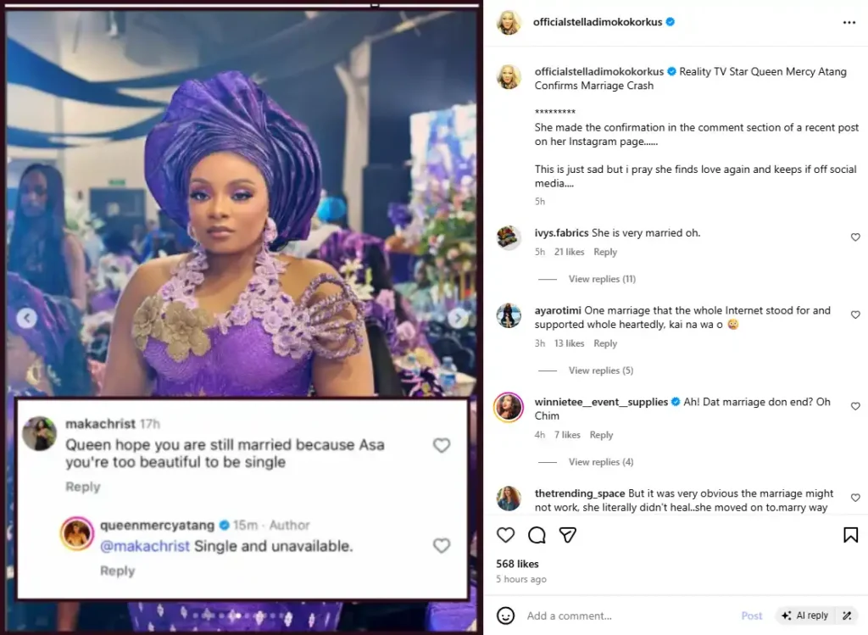Click the AI reply button
This screenshot has width=868, height=635.
click(805, 616)
